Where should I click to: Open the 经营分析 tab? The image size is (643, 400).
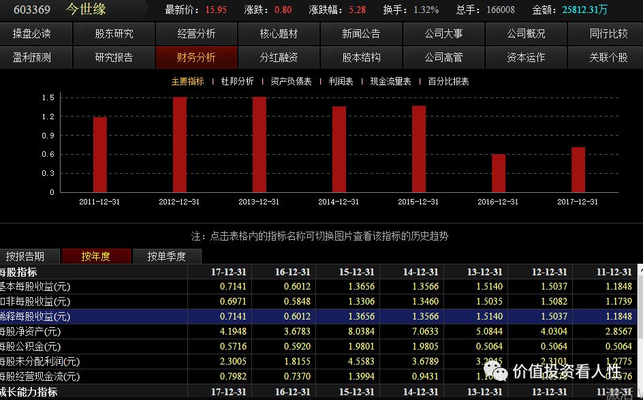coord(196,33)
